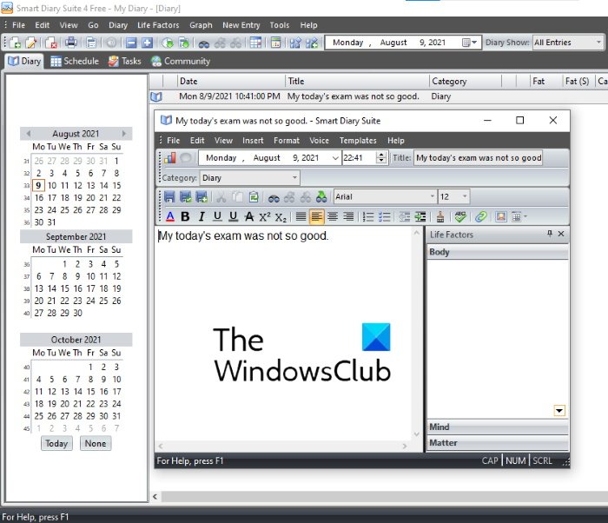Click the calendar grid view icon in main toolbar
The height and width of the screenshot is (523, 608).
[x=255, y=43]
